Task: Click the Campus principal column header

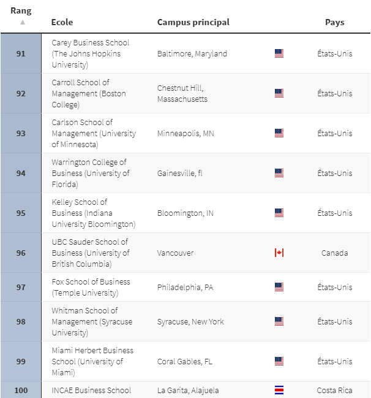Action: coord(193,22)
